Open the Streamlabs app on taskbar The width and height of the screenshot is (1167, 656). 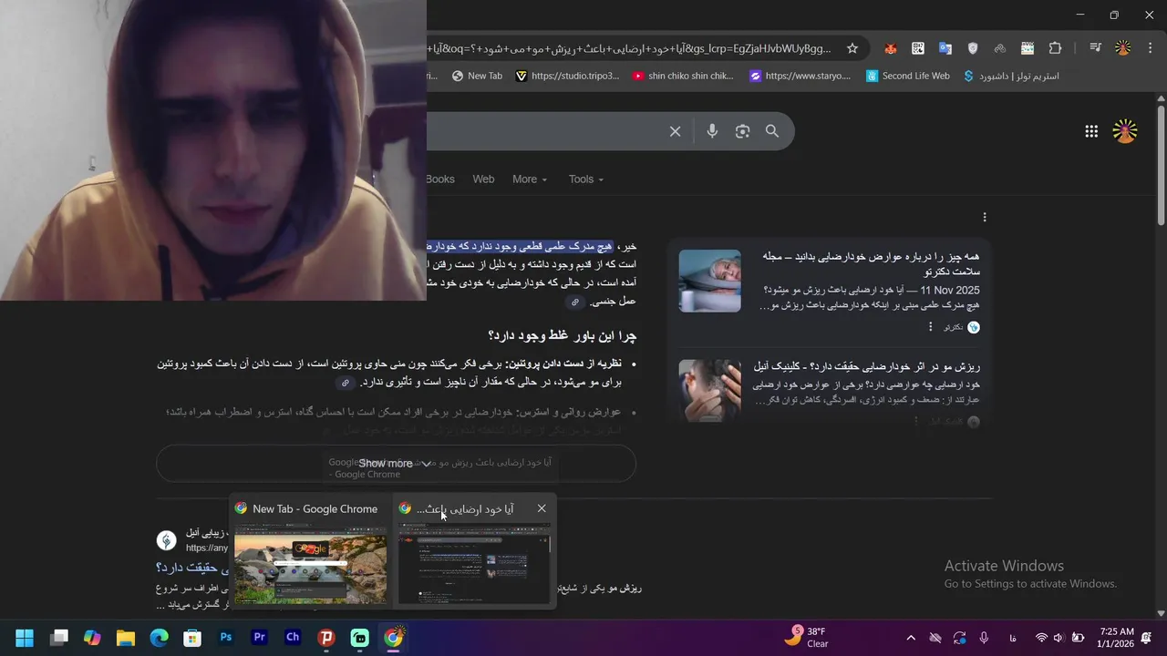(x=359, y=638)
